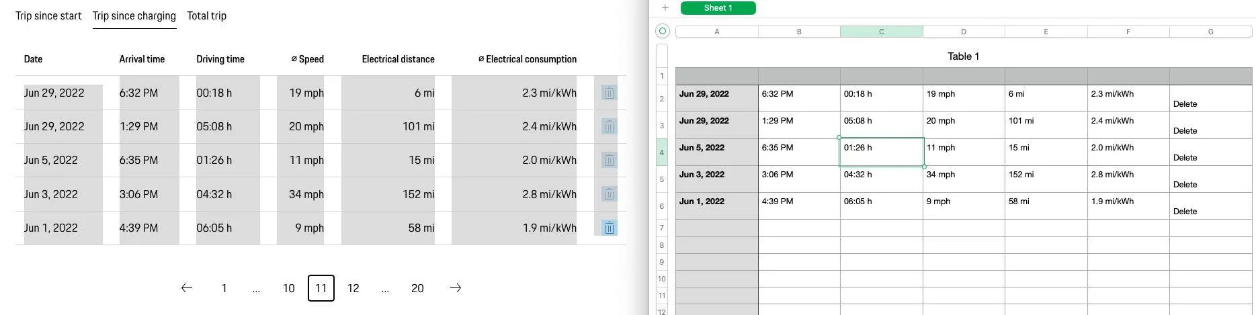Click Electrical consumption column header
Viewport: 1256px width, 315px height.
[x=528, y=59]
